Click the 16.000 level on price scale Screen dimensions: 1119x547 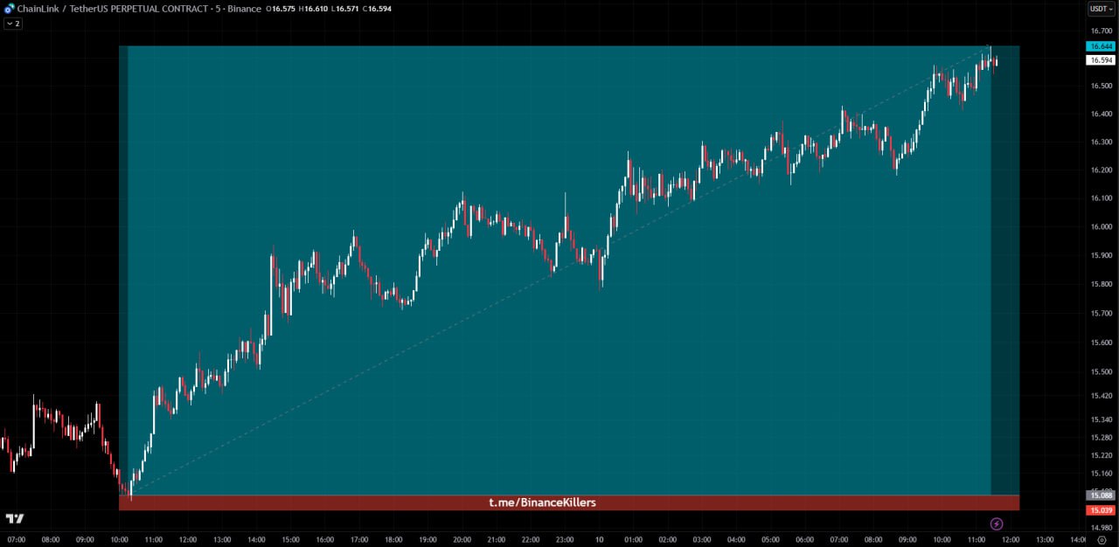(1101, 227)
